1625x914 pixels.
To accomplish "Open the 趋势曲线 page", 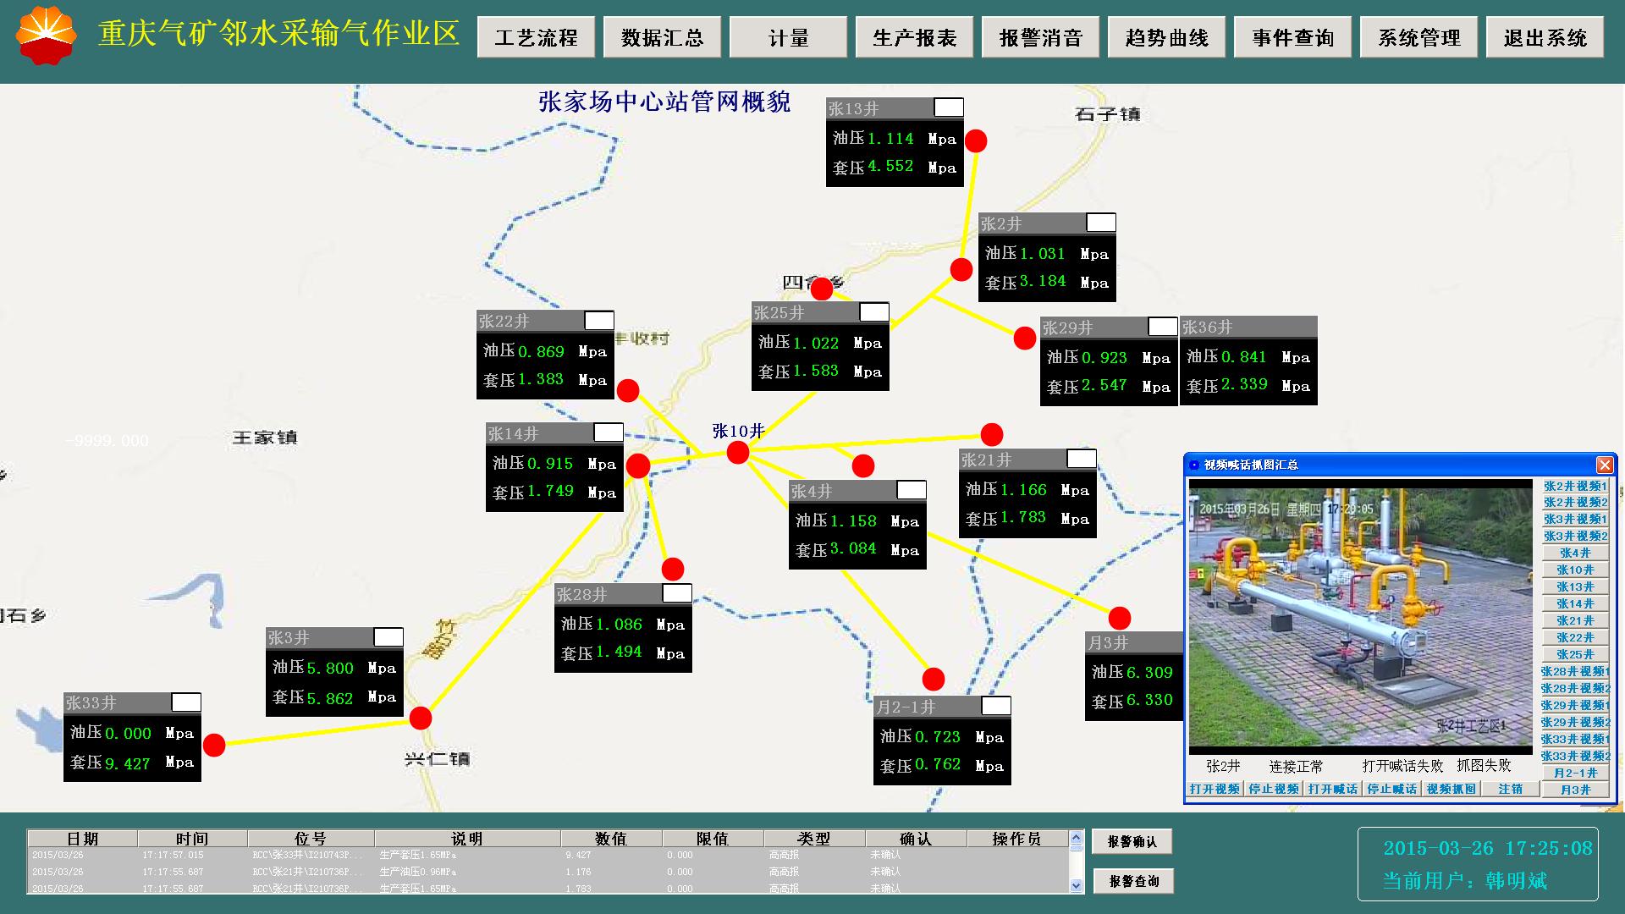I will tap(1166, 37).
